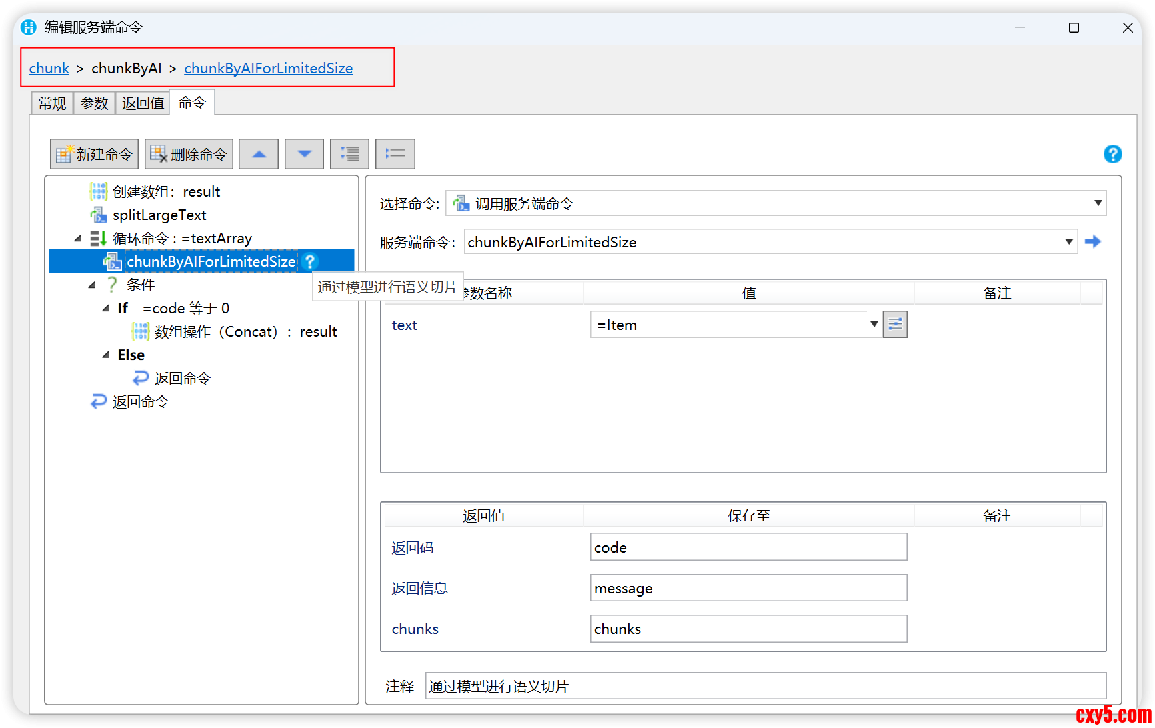Image resolution: width=1155 pixels, height=728 pixels.
Task: Click the outdent command toolbar icon
Action: click(395, 154)
